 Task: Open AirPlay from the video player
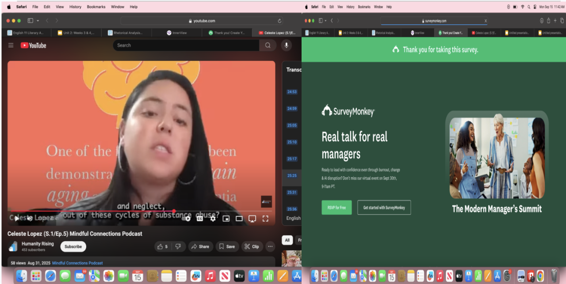(252, 218)
